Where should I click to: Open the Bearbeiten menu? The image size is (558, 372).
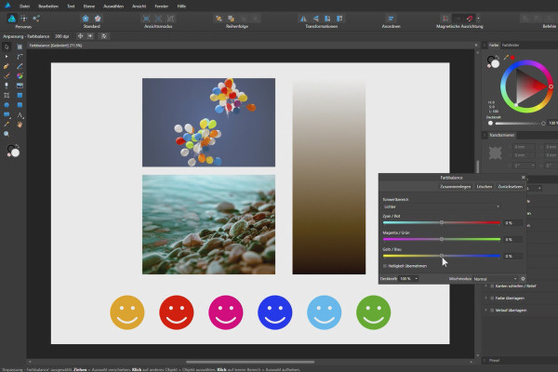pyautogui.click(x=48, y=7)
